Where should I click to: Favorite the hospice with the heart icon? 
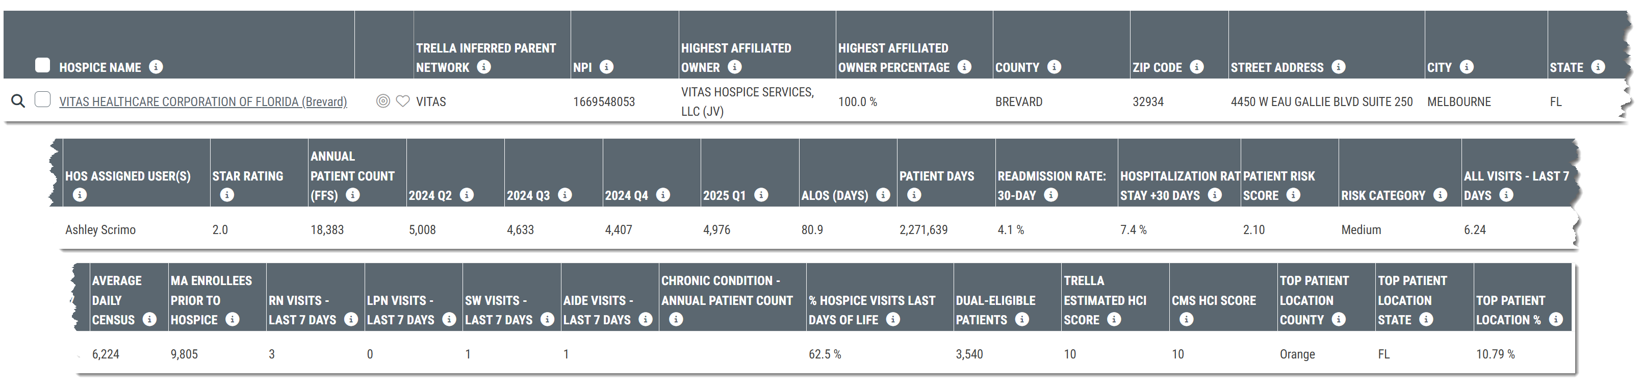[x=403, y=100]
